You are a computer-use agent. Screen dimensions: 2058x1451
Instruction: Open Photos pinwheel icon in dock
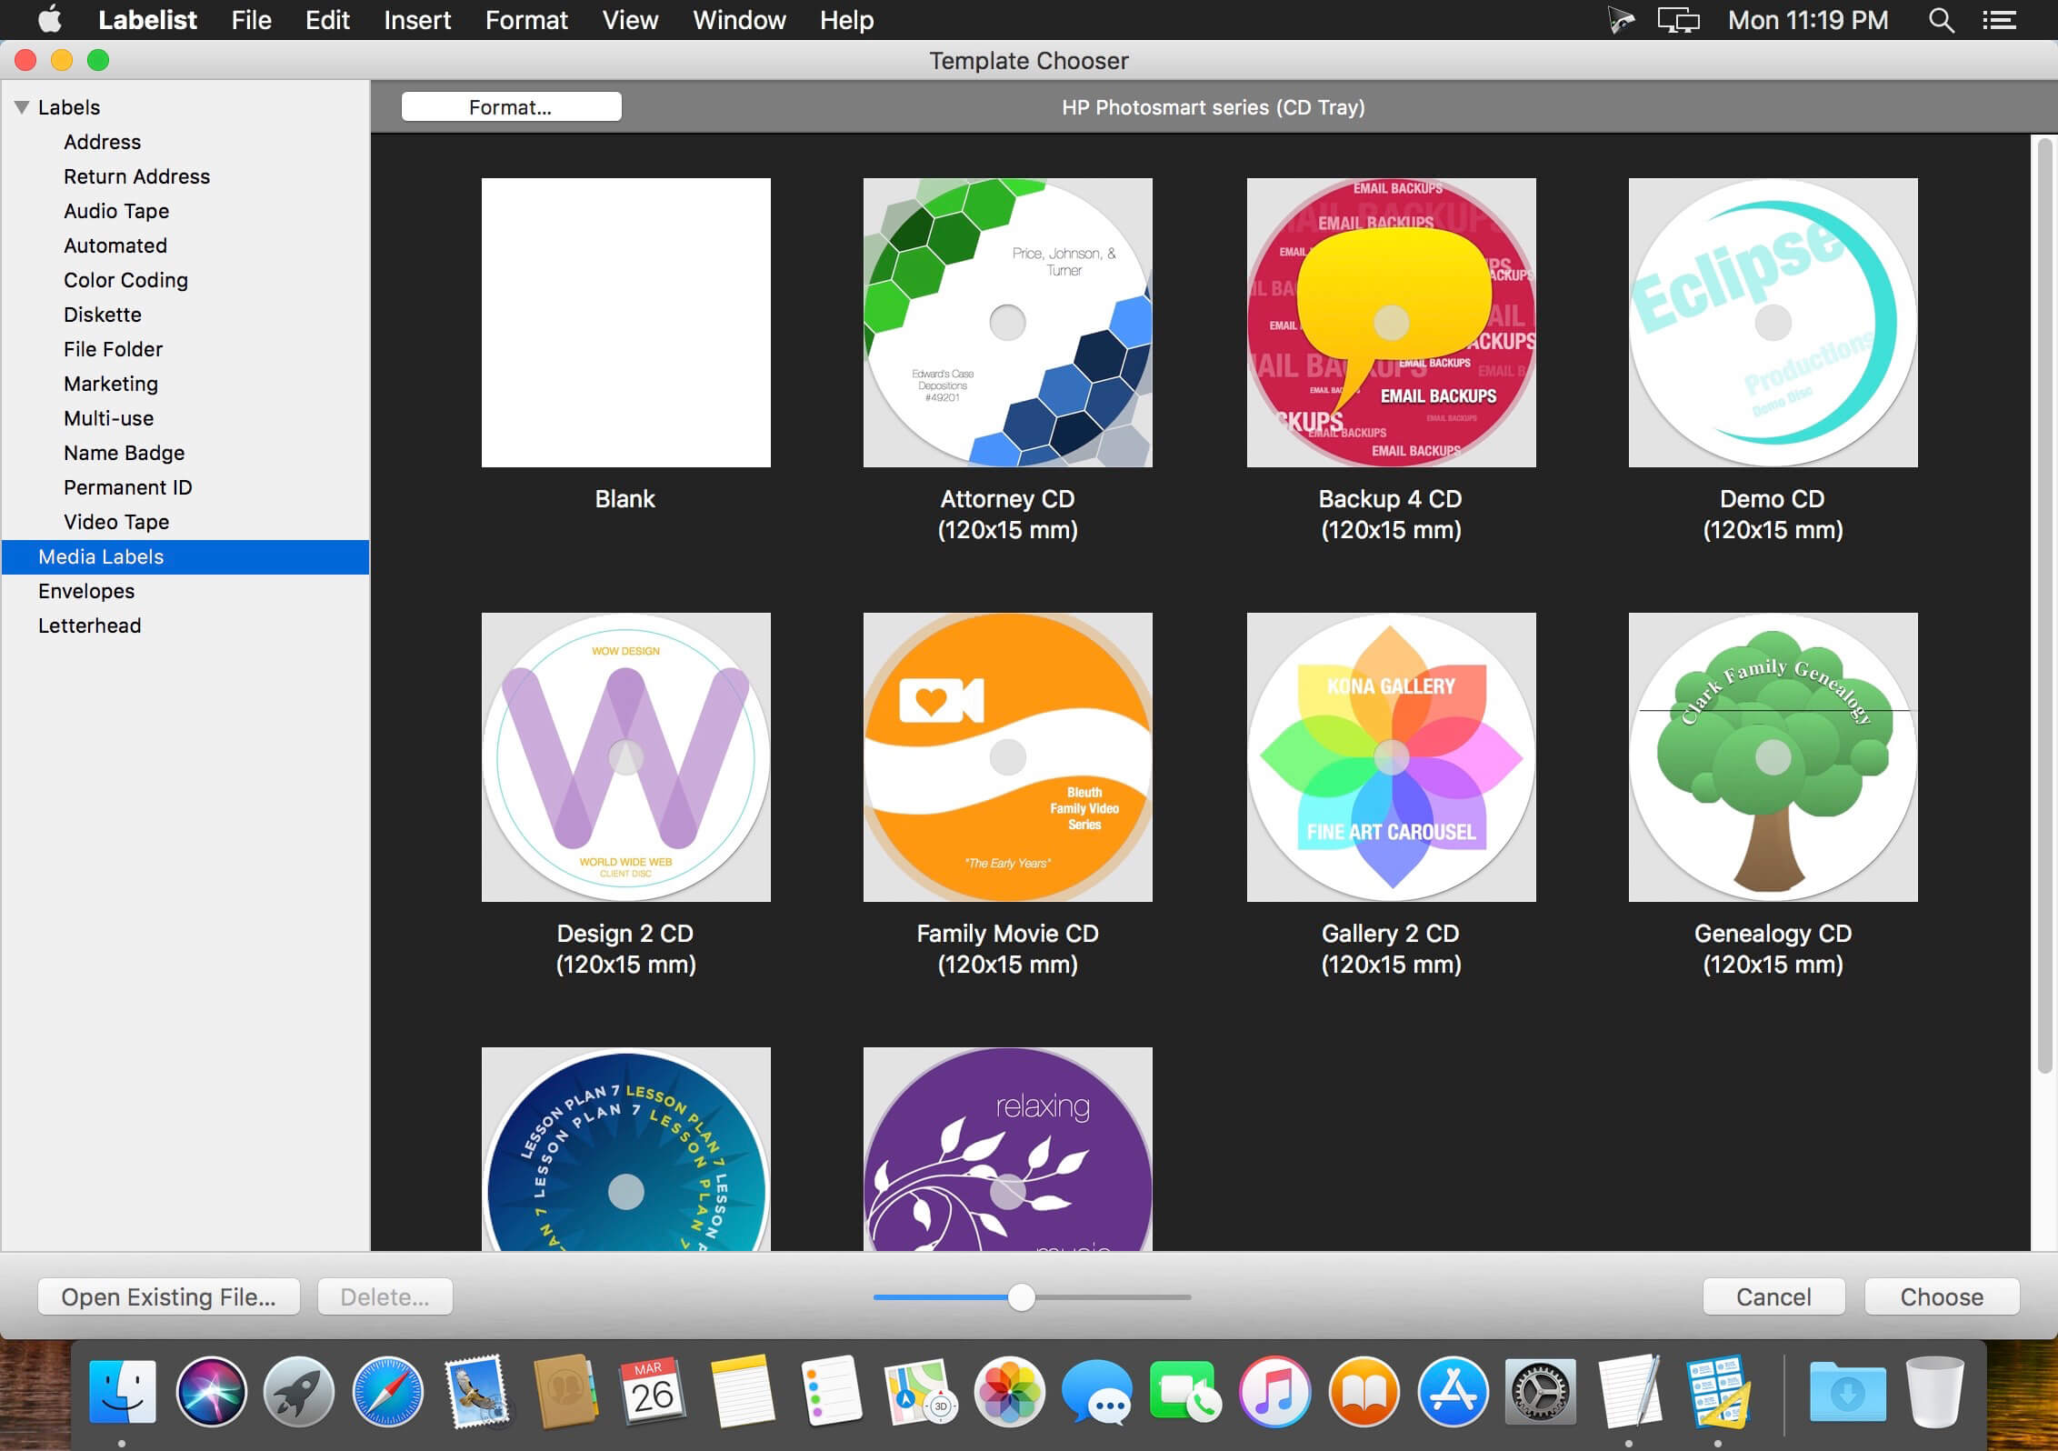pos(1009,1391)
